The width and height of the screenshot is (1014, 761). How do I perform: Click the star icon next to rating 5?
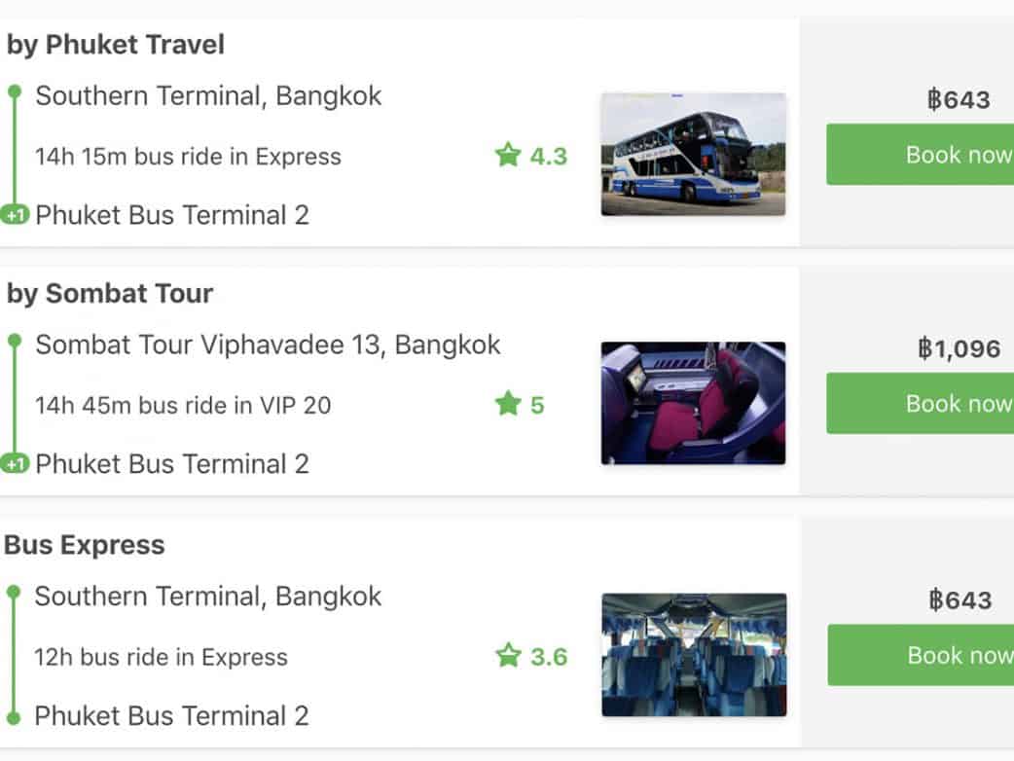click(x=508, y=404)
